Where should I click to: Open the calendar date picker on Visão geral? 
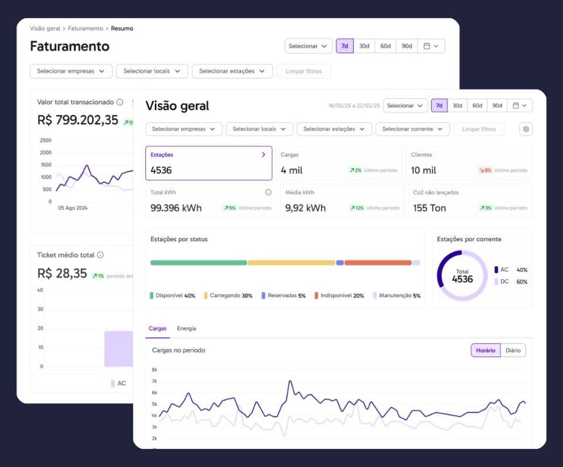(517, 105)
